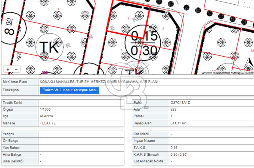Click the Kot Alınacak Nokta label

click(148, 161)
